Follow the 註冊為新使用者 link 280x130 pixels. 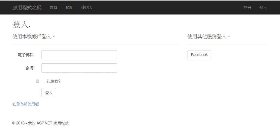[26, 104]
